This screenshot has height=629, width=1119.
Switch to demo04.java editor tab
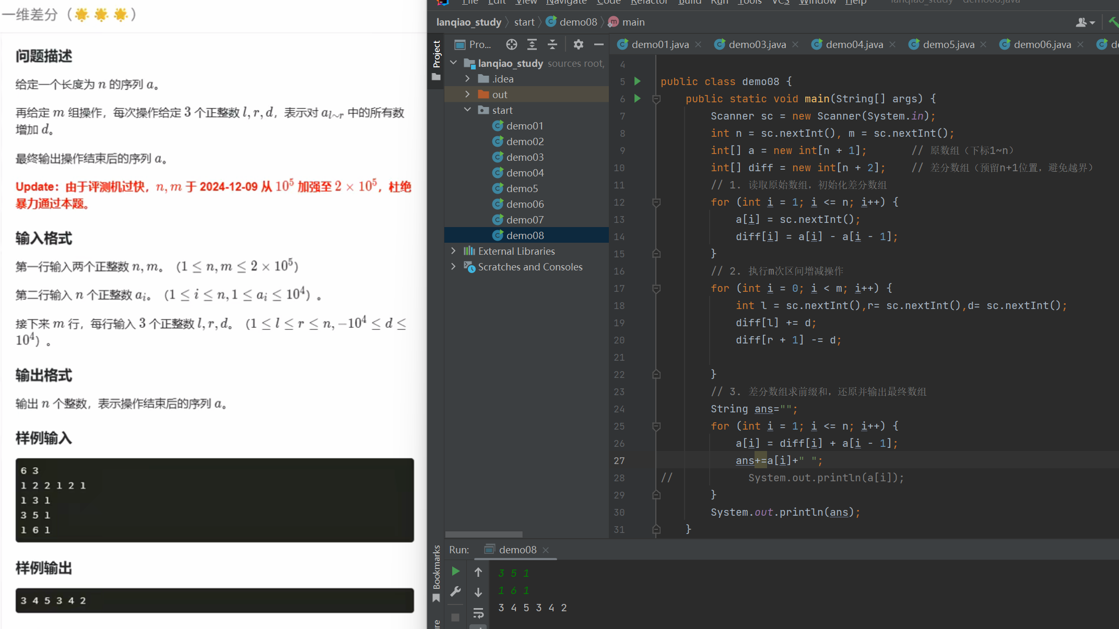pos(854,44)
